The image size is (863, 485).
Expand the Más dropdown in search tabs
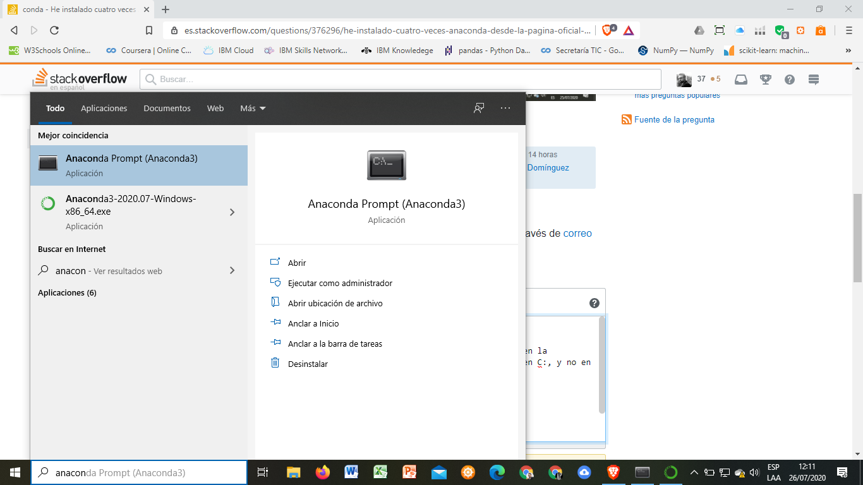253,108
